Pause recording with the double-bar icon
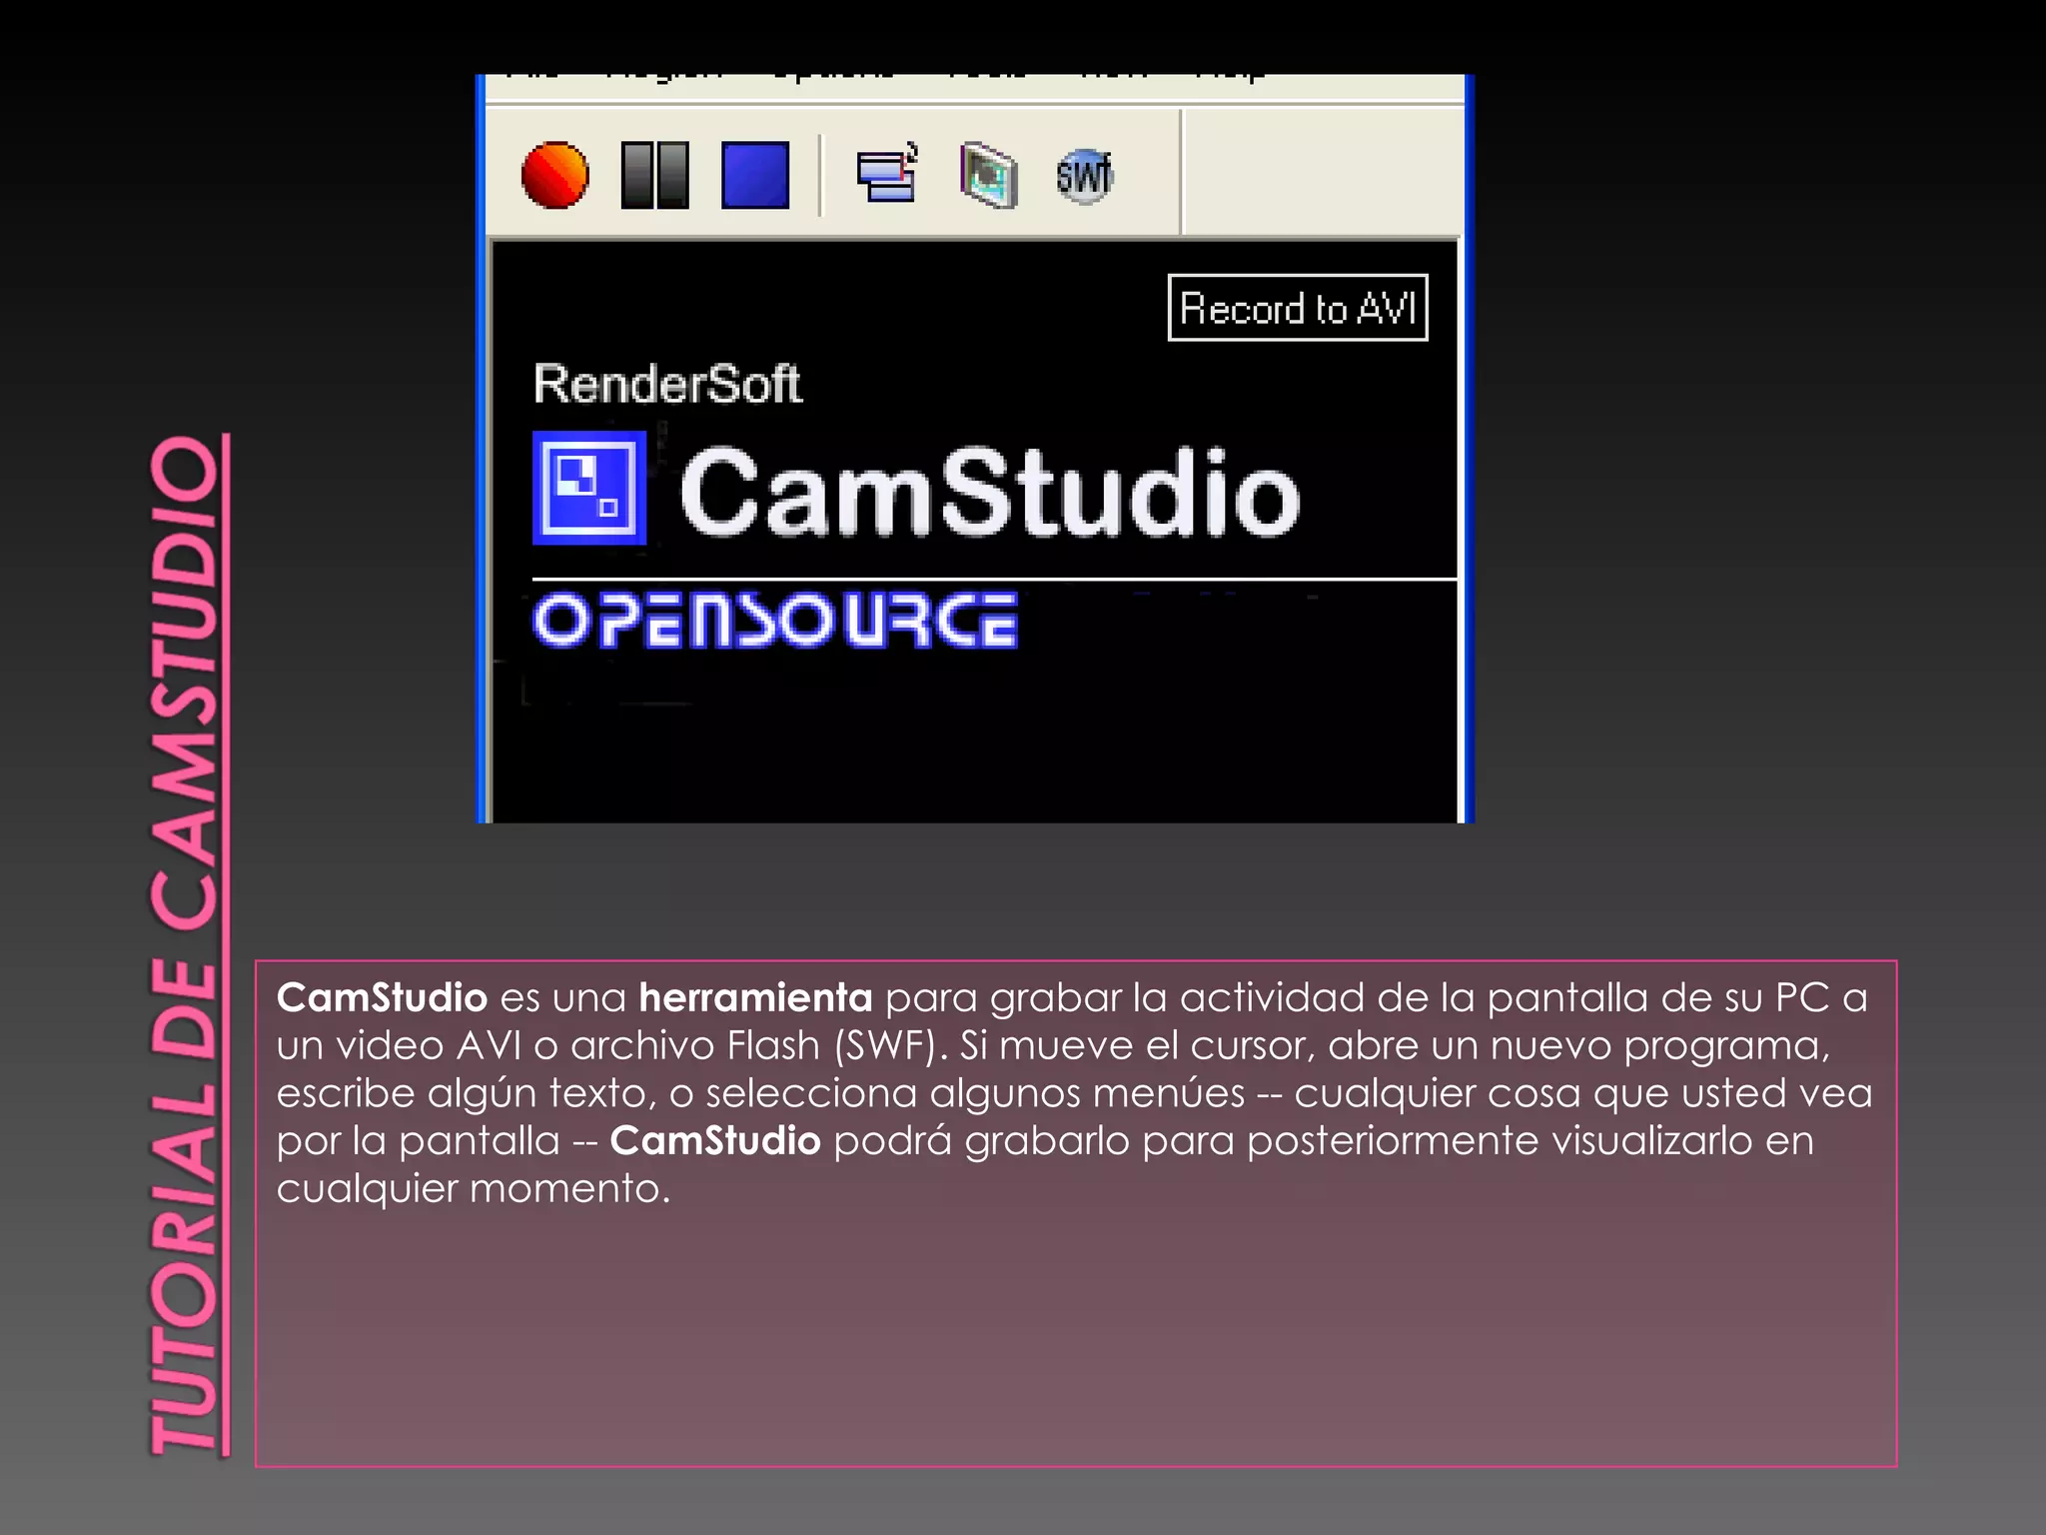The image size is (2046, 1535). 654,175
